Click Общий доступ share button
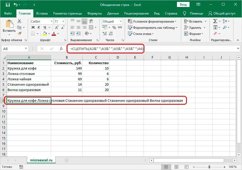Viewport: 242px width, 170px height. click(x=222, y=13)
